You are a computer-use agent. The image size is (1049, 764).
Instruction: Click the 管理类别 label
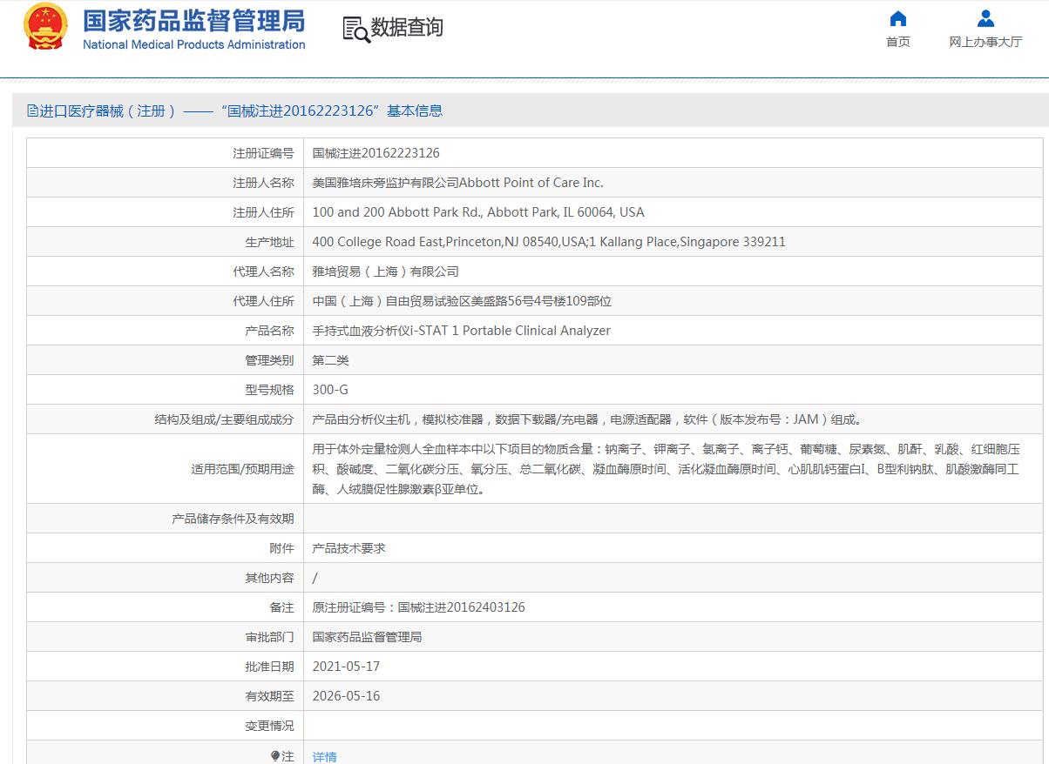[269, 360]
